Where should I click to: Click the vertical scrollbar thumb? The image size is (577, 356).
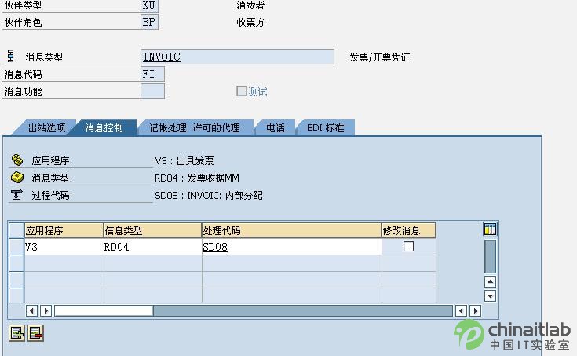tap(490, 256)
